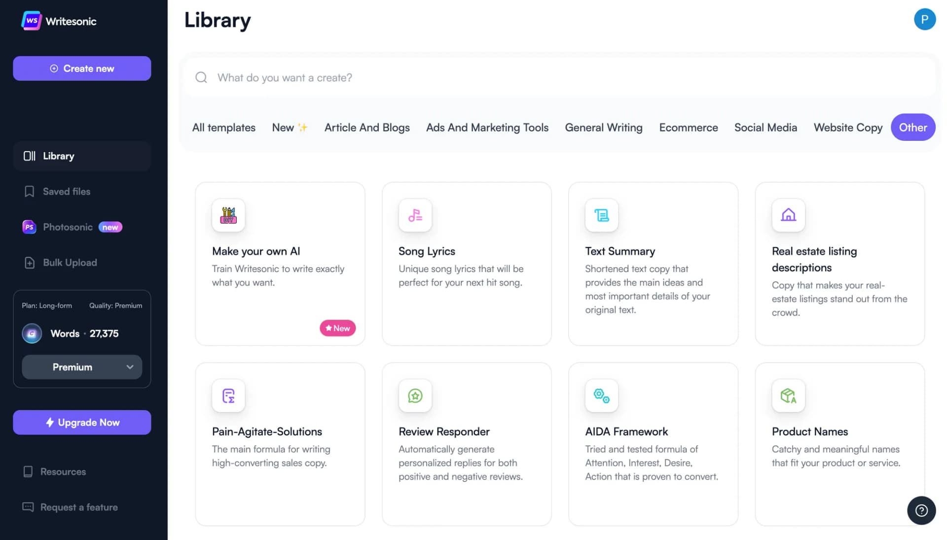
Task: Click the AIDA Framework settings icon
Action: click(x=602, y=395)
